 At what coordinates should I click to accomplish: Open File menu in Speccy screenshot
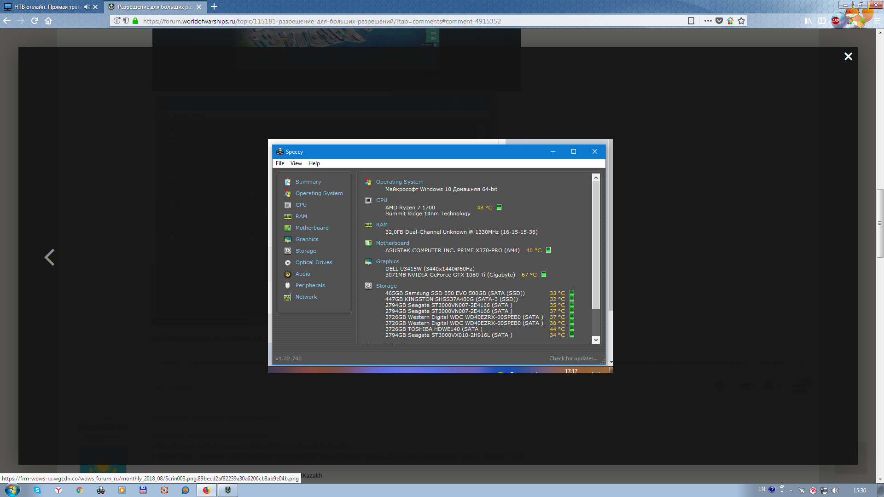280,163
